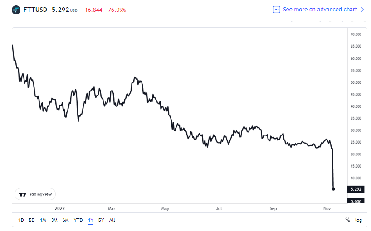Switch to 3M time range
The width and height of the screenshot is (371, 231).
54,220
